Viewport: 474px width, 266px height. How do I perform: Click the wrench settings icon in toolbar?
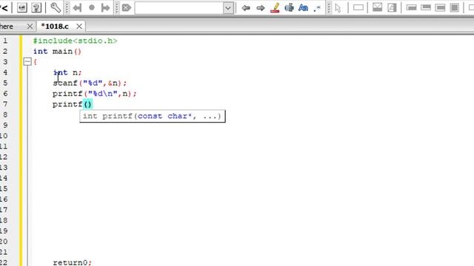point(56,7)
